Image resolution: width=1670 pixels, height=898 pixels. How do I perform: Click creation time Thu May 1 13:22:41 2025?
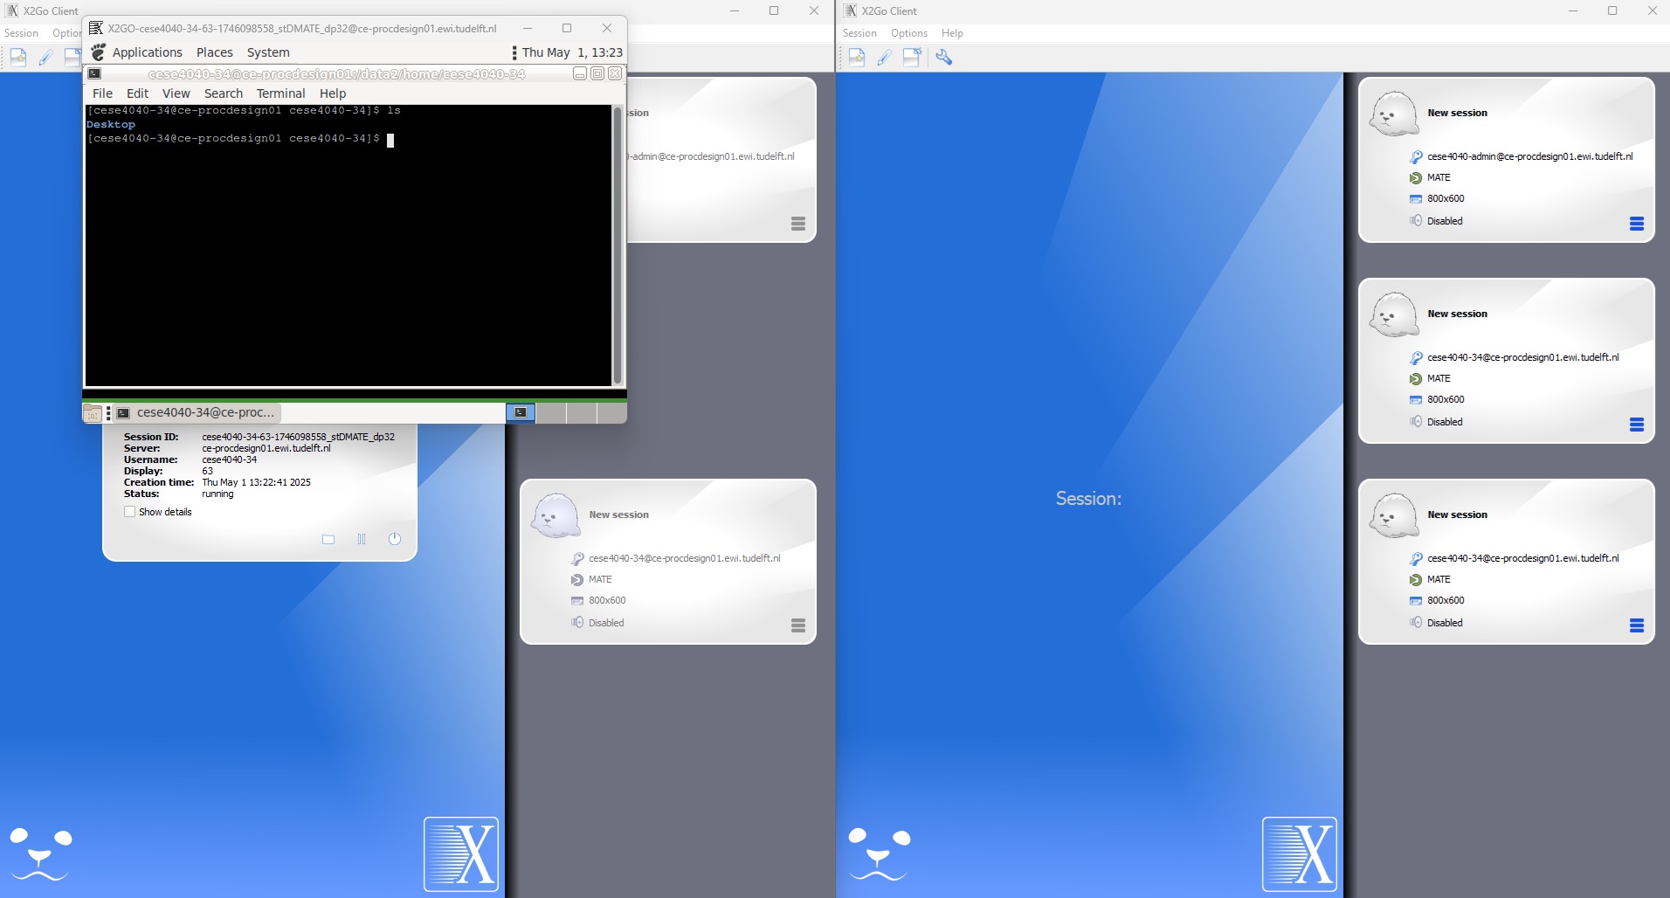(x=256, y=482)
